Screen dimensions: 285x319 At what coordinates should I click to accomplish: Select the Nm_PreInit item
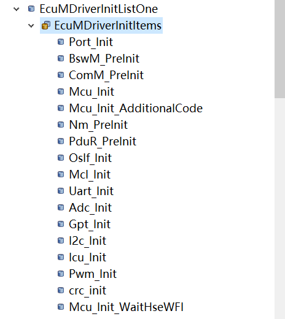pyautogui.click(x=98, y=125)
